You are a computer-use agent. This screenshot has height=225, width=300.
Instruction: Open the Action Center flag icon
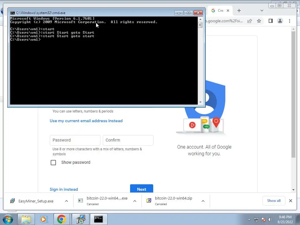(263, 220)
